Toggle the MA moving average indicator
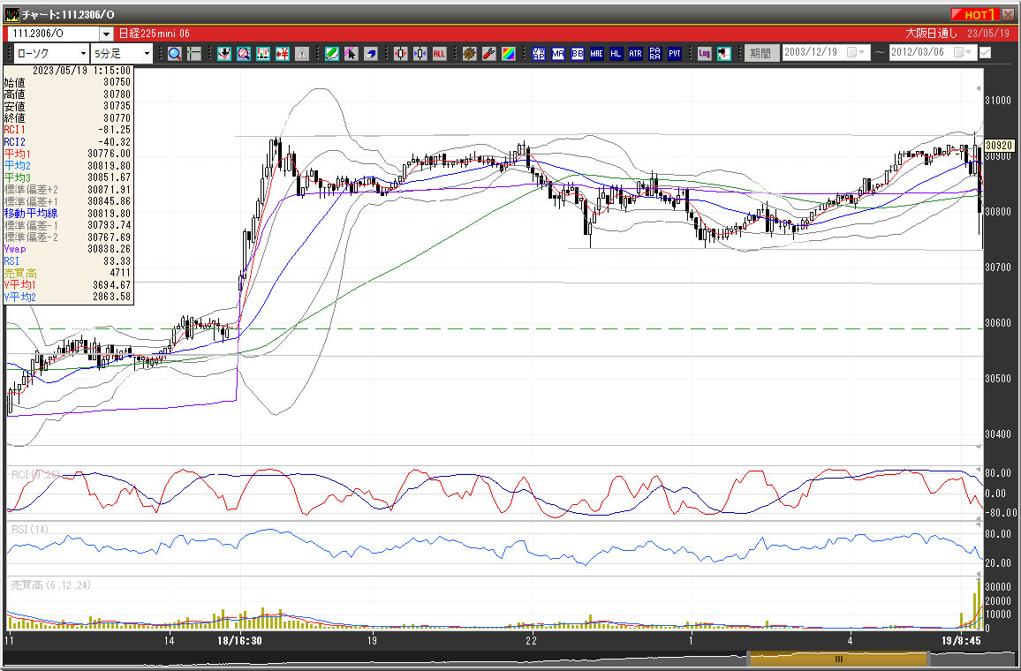The height and width of the screenshot is (671, 1021). [558, 53]
